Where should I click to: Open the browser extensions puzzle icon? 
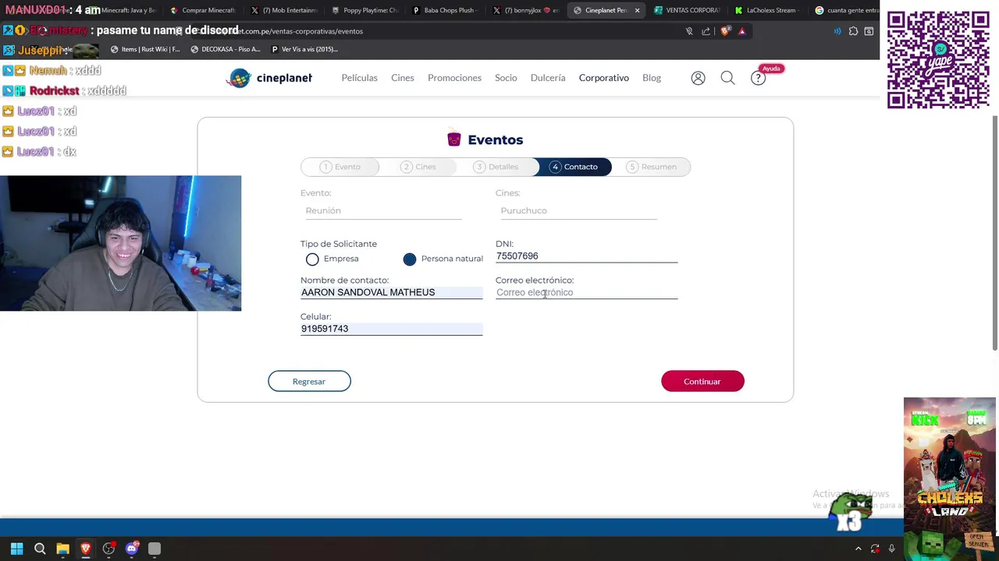[x=853, y=31]
